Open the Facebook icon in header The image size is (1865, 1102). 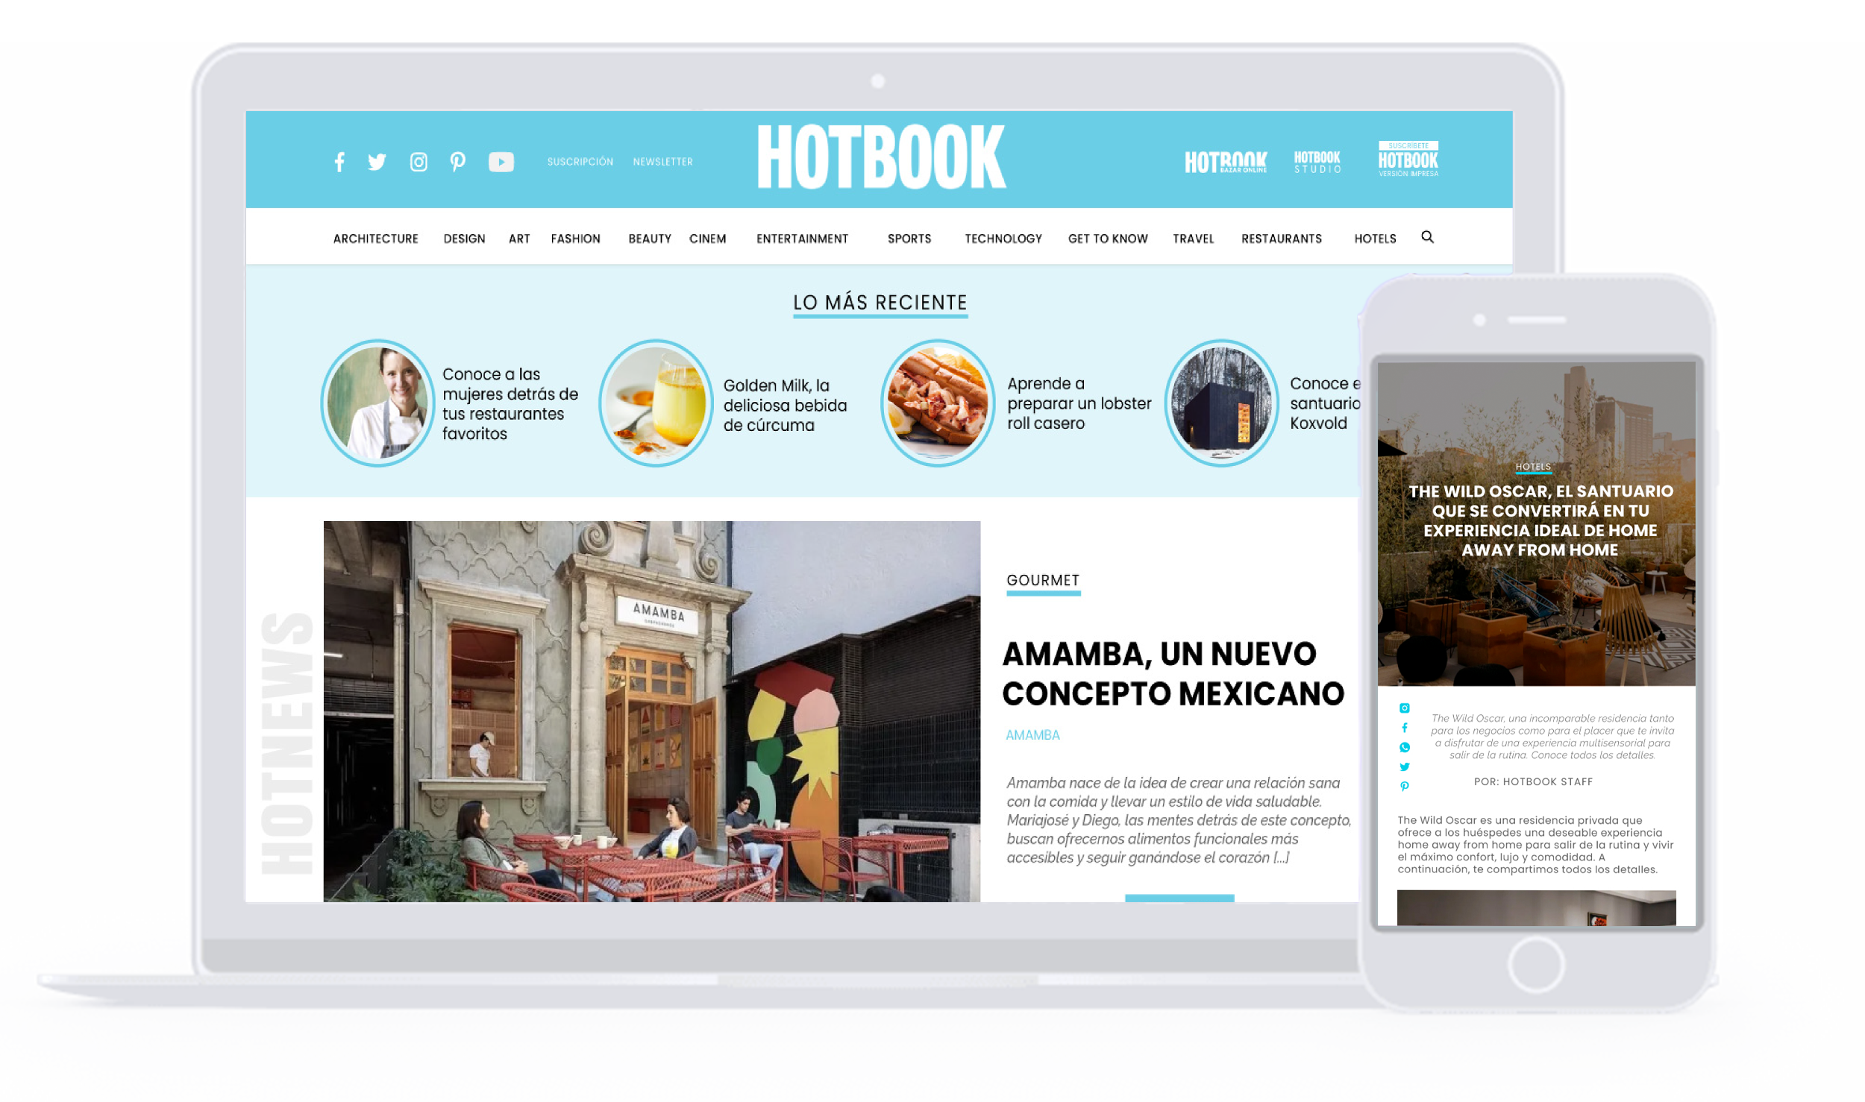coord(339,162)
